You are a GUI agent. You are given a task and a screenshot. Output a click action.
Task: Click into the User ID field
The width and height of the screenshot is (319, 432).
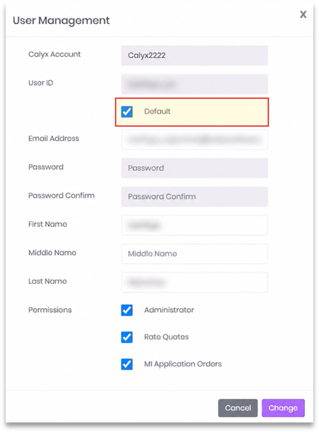194,84
